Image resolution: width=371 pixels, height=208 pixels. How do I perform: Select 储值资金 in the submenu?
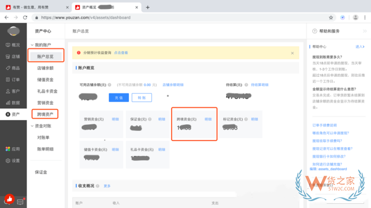click(x=46, y=80)
